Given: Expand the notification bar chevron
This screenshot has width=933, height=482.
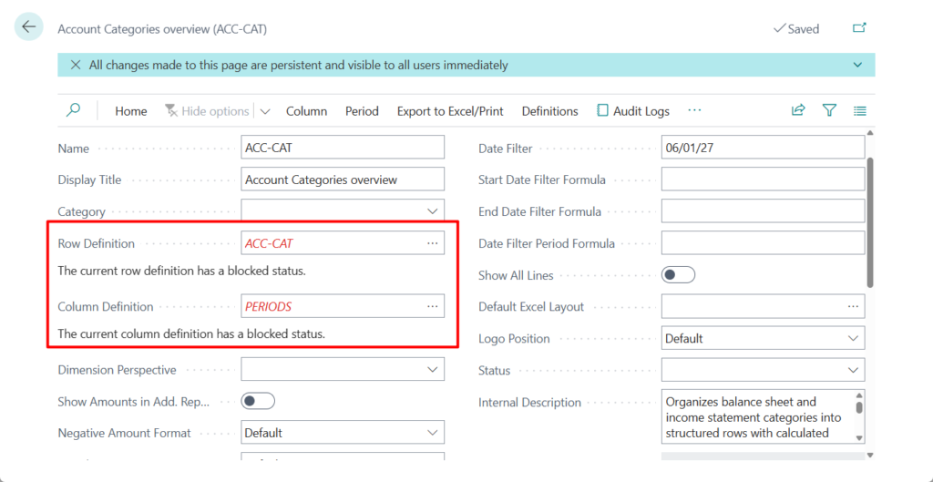Looking at the screenshot, I should tap(857, 65).
